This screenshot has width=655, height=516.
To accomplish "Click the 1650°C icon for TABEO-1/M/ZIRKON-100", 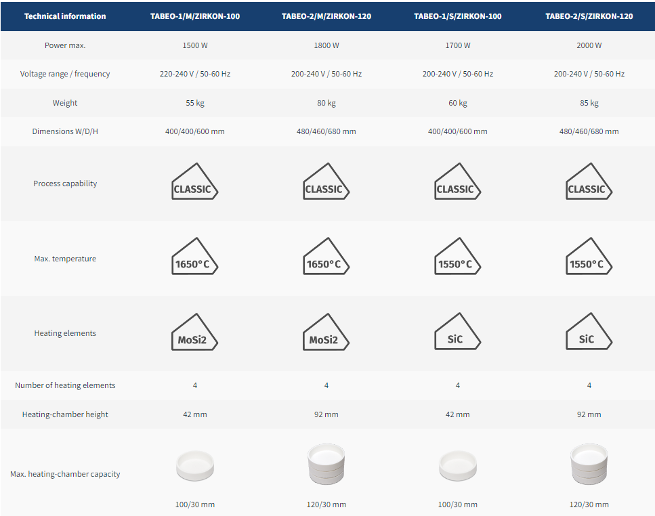I will 194,256.
